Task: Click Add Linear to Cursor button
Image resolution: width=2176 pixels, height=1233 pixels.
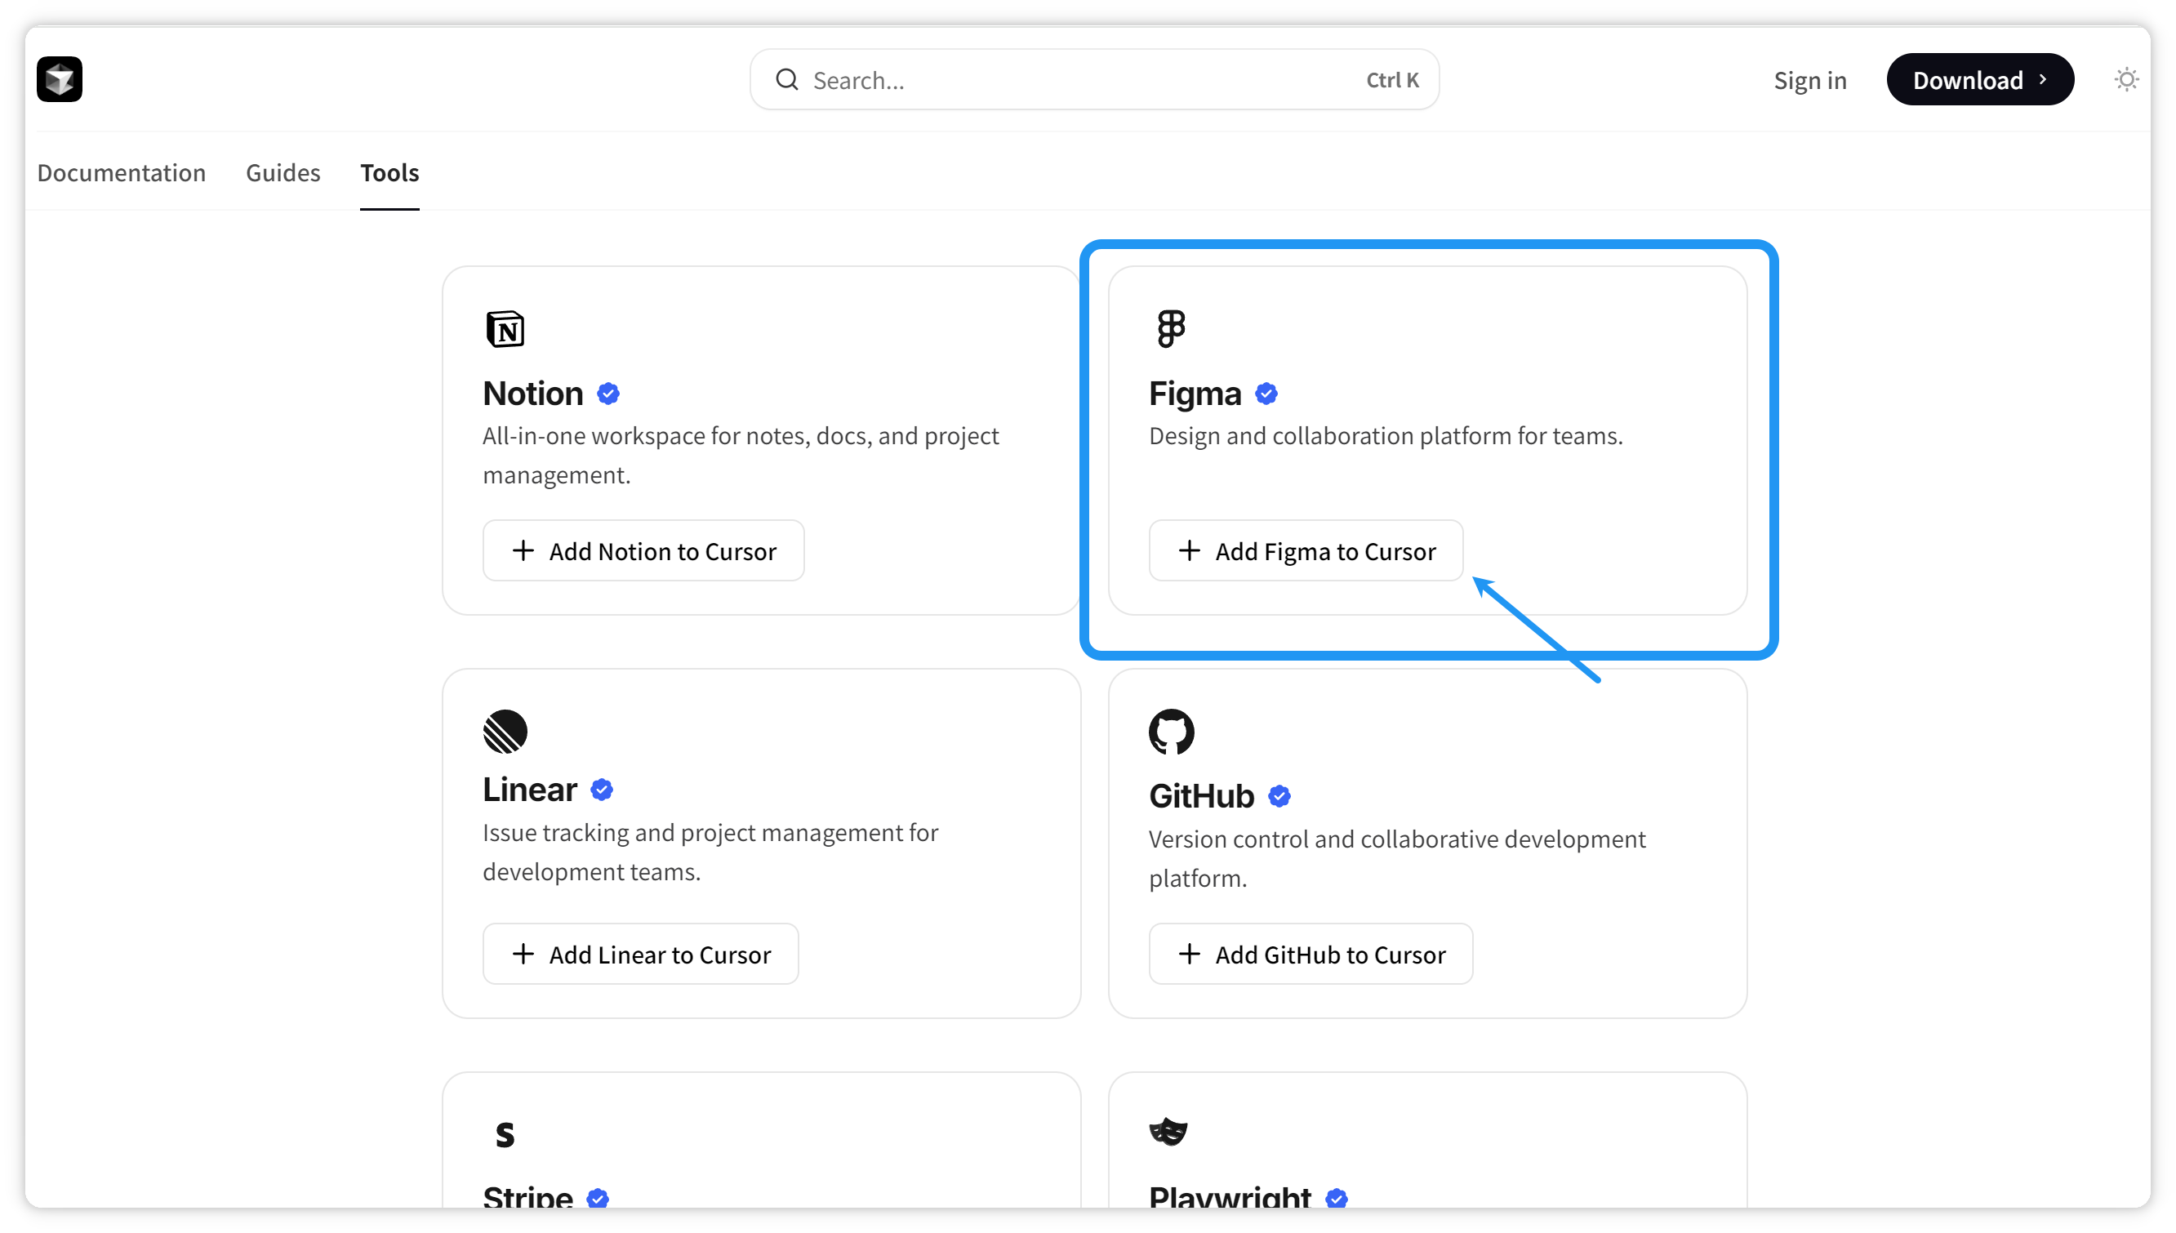Action: 640,954
